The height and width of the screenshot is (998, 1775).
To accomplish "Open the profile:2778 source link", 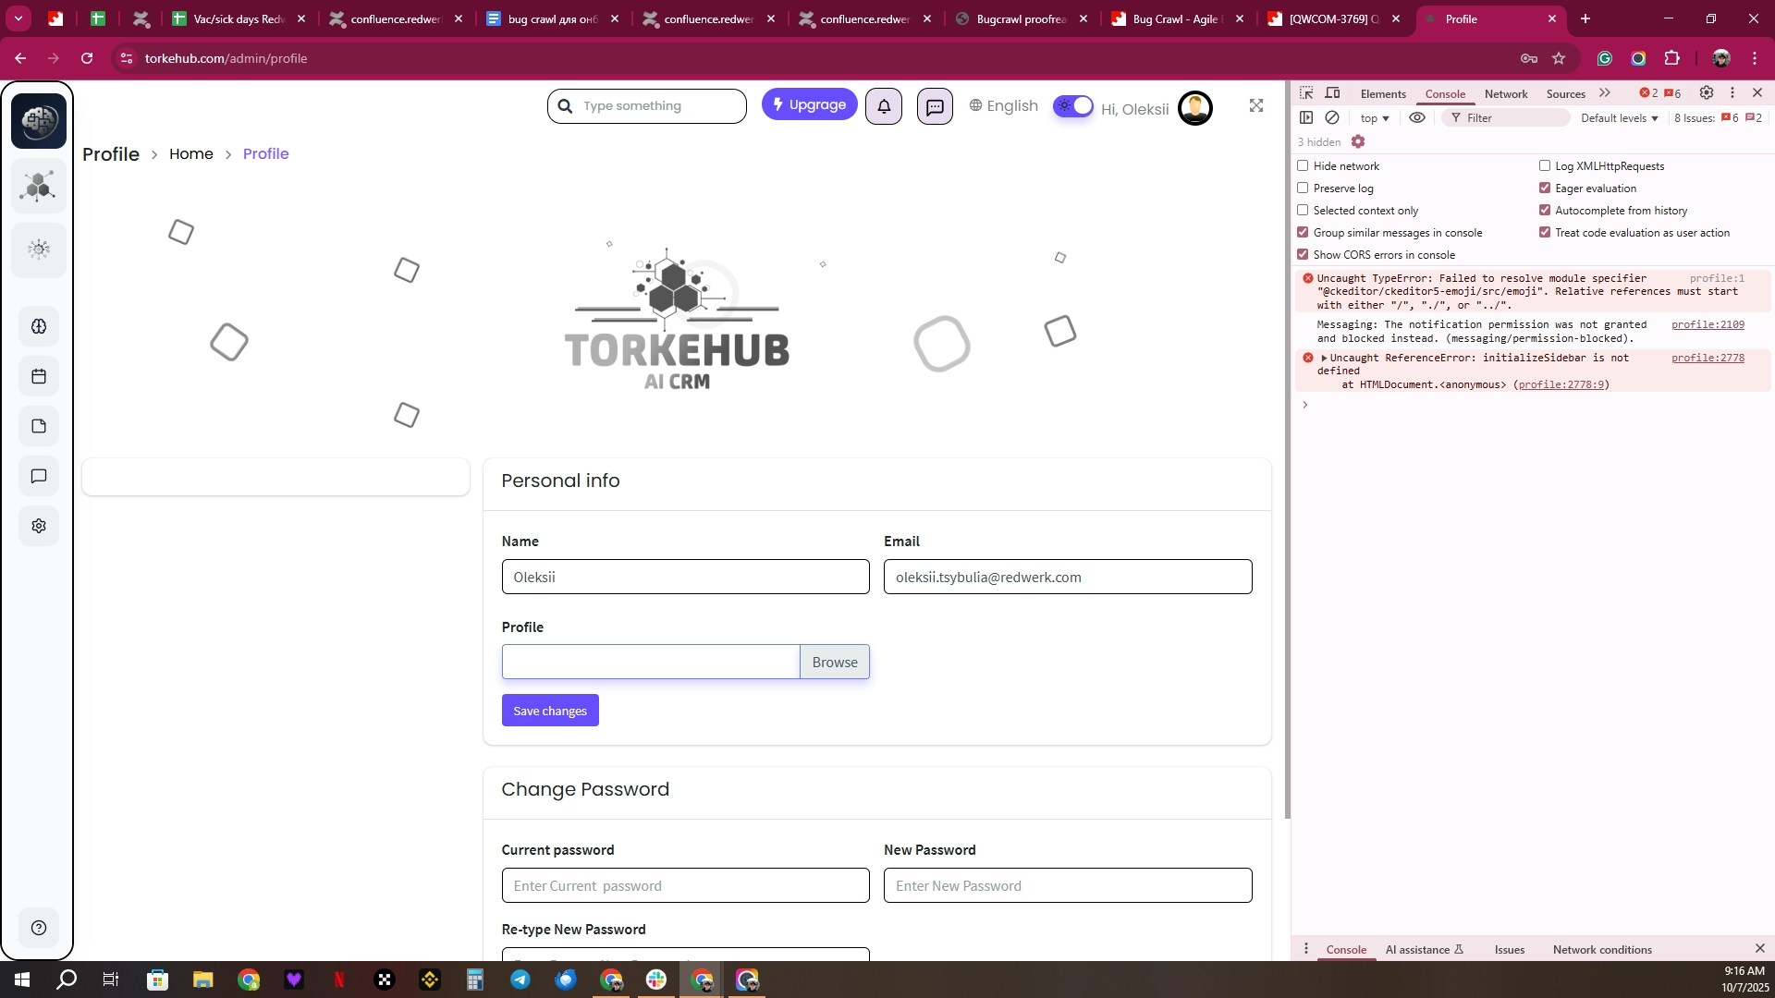I will click(x=1708, y=358).
